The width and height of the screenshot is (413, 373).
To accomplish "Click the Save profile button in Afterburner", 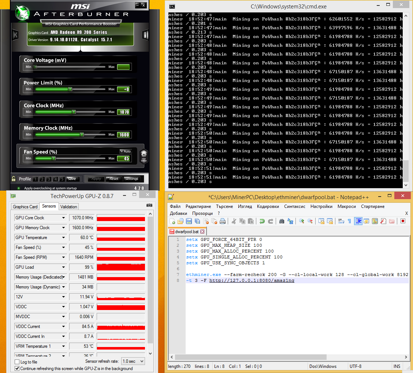I will pos(72,179).
